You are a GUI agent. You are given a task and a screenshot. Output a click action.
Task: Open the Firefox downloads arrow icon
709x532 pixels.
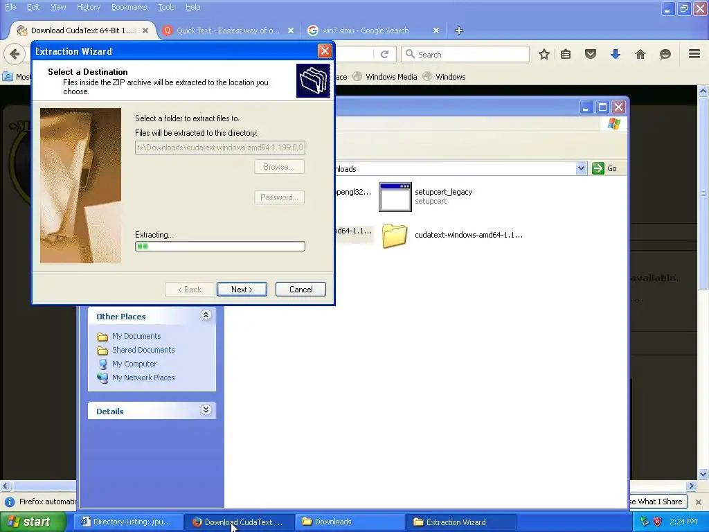click(616, 54)
